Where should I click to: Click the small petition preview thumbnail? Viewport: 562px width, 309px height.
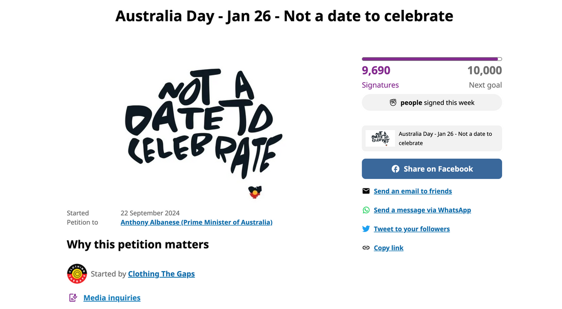(x=380, y=138)
